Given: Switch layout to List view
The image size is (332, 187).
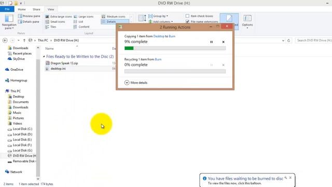Looking at the screenshot, I should [x=78, y=22].
